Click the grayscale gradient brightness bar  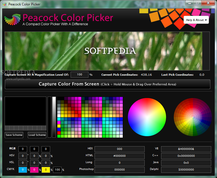pyautogui.click(x=54, y=117)
